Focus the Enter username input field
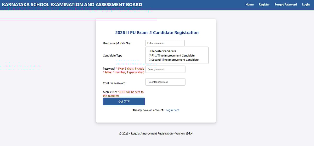314x146 pixels. click(x=165, y=43)
